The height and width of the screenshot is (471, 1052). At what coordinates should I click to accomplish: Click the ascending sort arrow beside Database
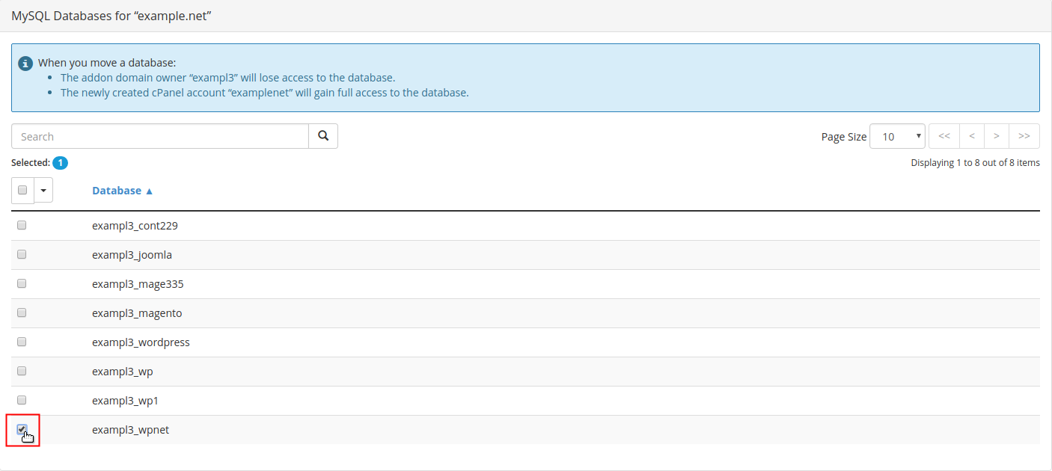pos(149,191)
